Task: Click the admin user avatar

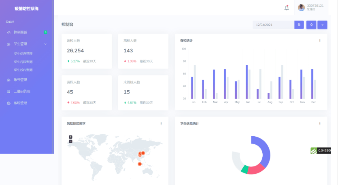Action: point(301,8)
